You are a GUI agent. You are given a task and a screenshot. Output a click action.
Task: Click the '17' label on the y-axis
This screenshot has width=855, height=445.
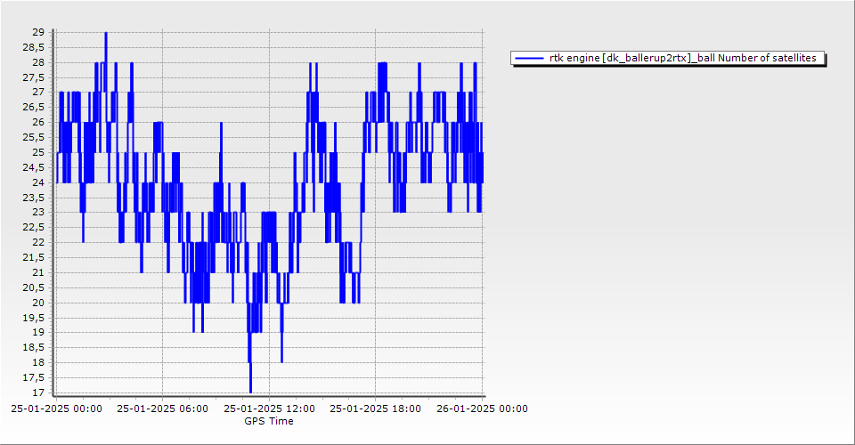click(x=38, y=392)
